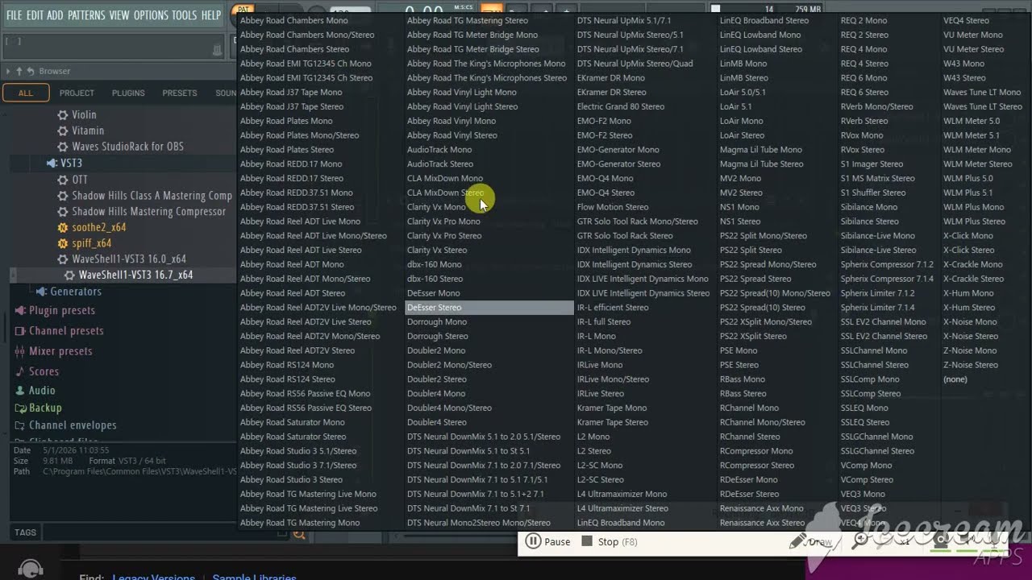The image size is (1032, 580).
Task: Choose WLM Meter 5.1
Action: [972, 135]
